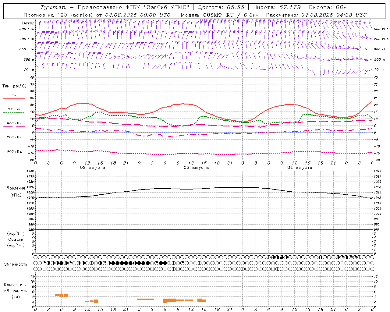Viewport: 390px width, 312px height.
Task: Click the "2м" temperature legend entry
Action: coord(14,95)
